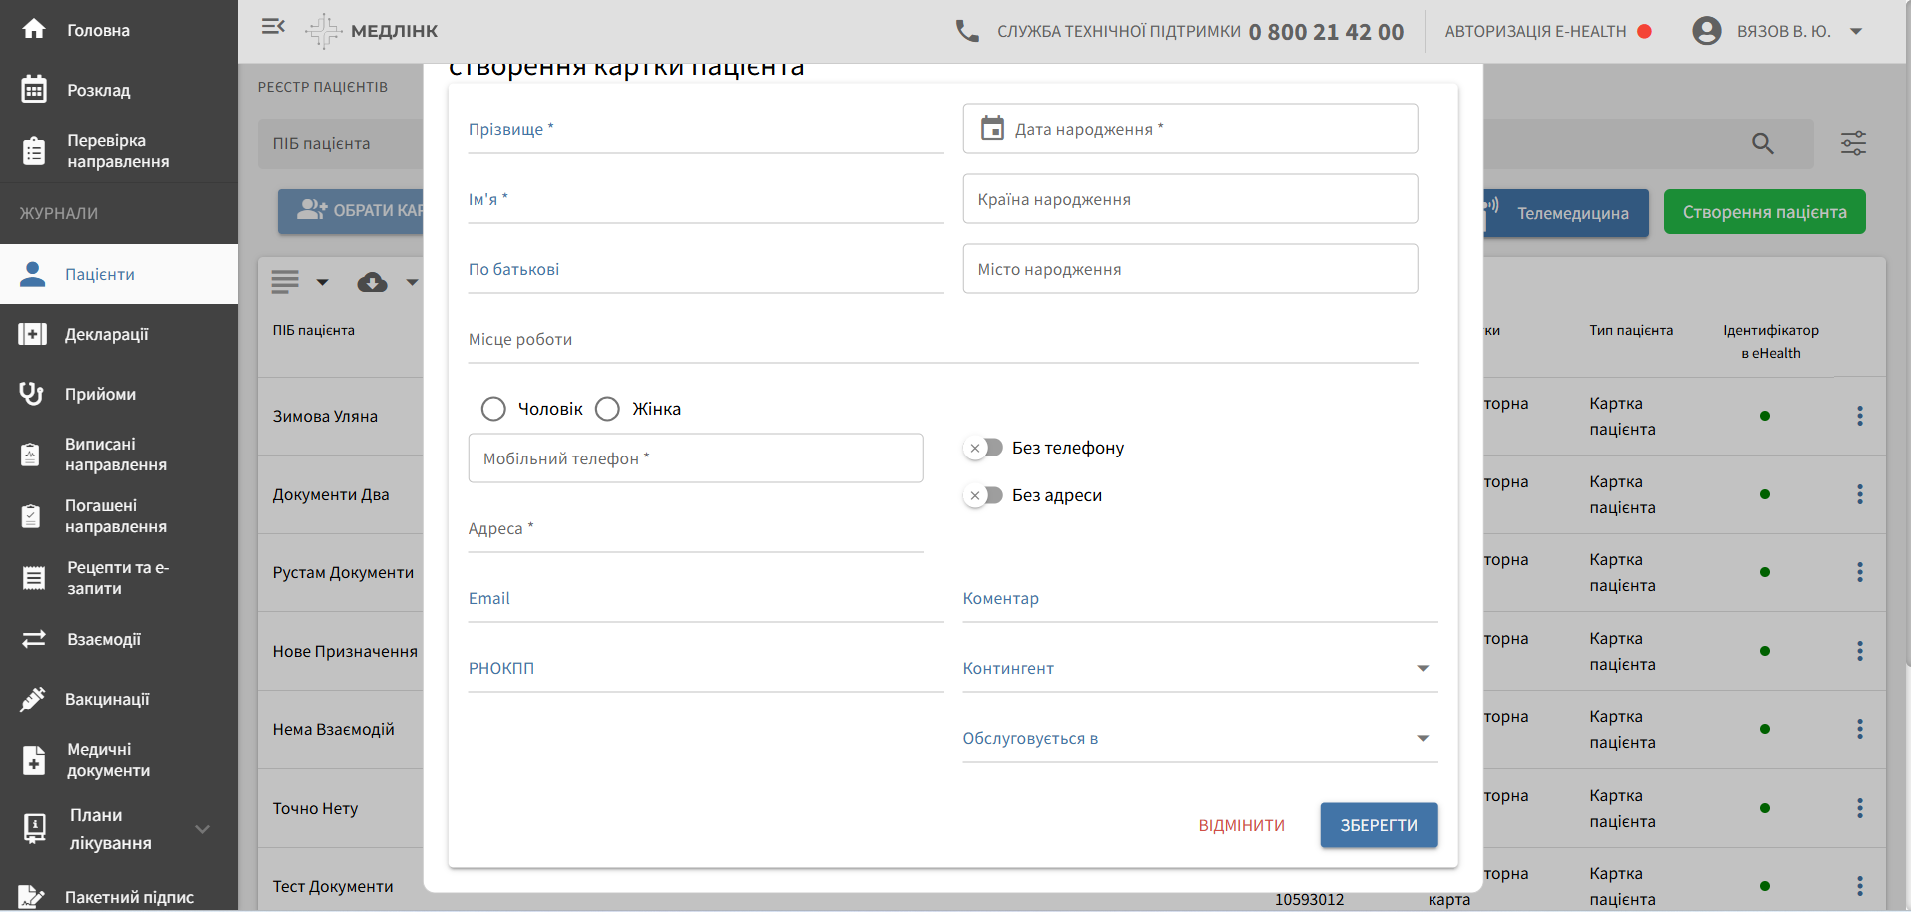Click the search magnifier icon
Screen dimensions: 1911x912
(1762, 144)
